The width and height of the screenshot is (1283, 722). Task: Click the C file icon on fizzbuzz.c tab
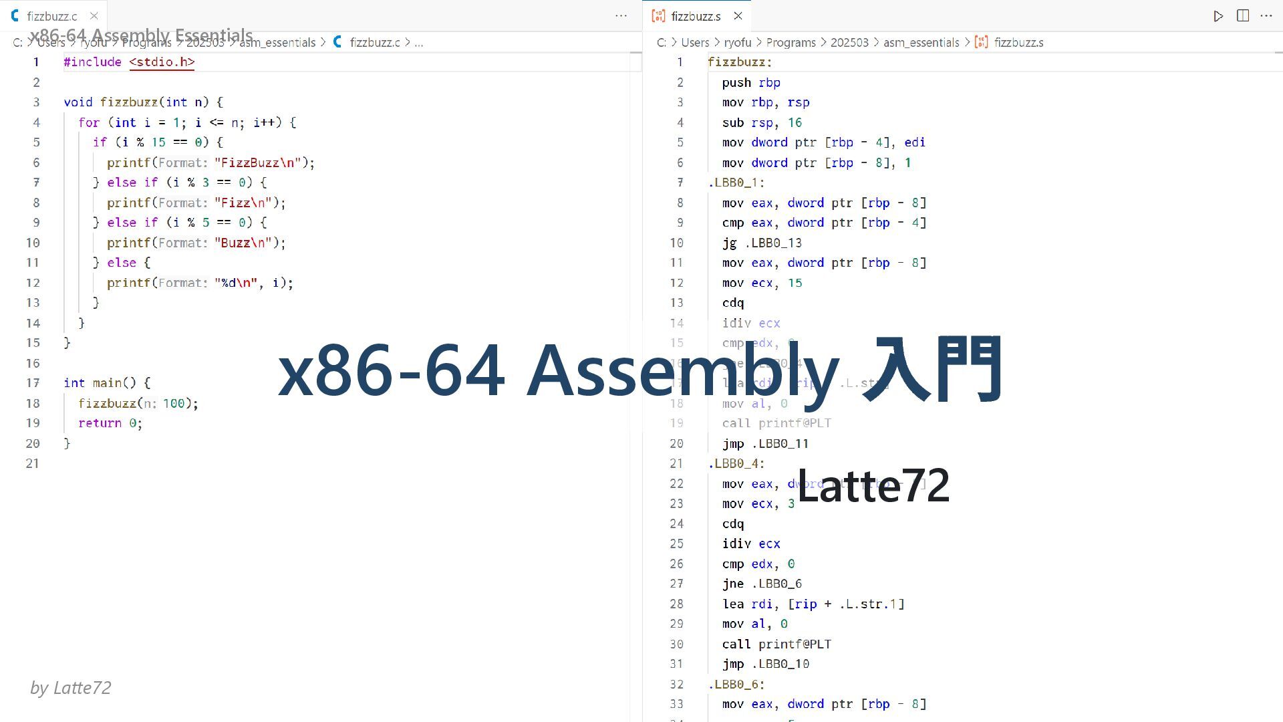pyautogui.click(x=15, y=16)
